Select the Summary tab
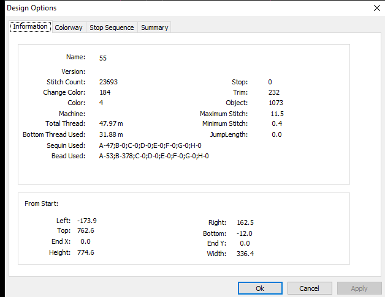Screen dimensions: 385x297 click(x=154, y=28)
